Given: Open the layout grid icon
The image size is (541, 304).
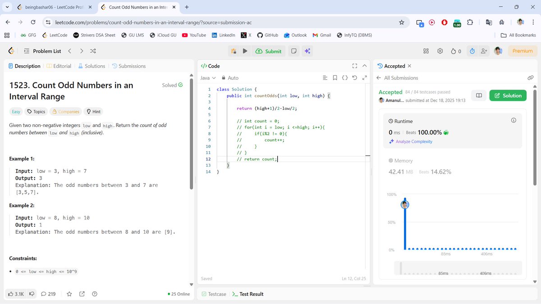Looking at the screenshot, I should (x=426, y=51).
